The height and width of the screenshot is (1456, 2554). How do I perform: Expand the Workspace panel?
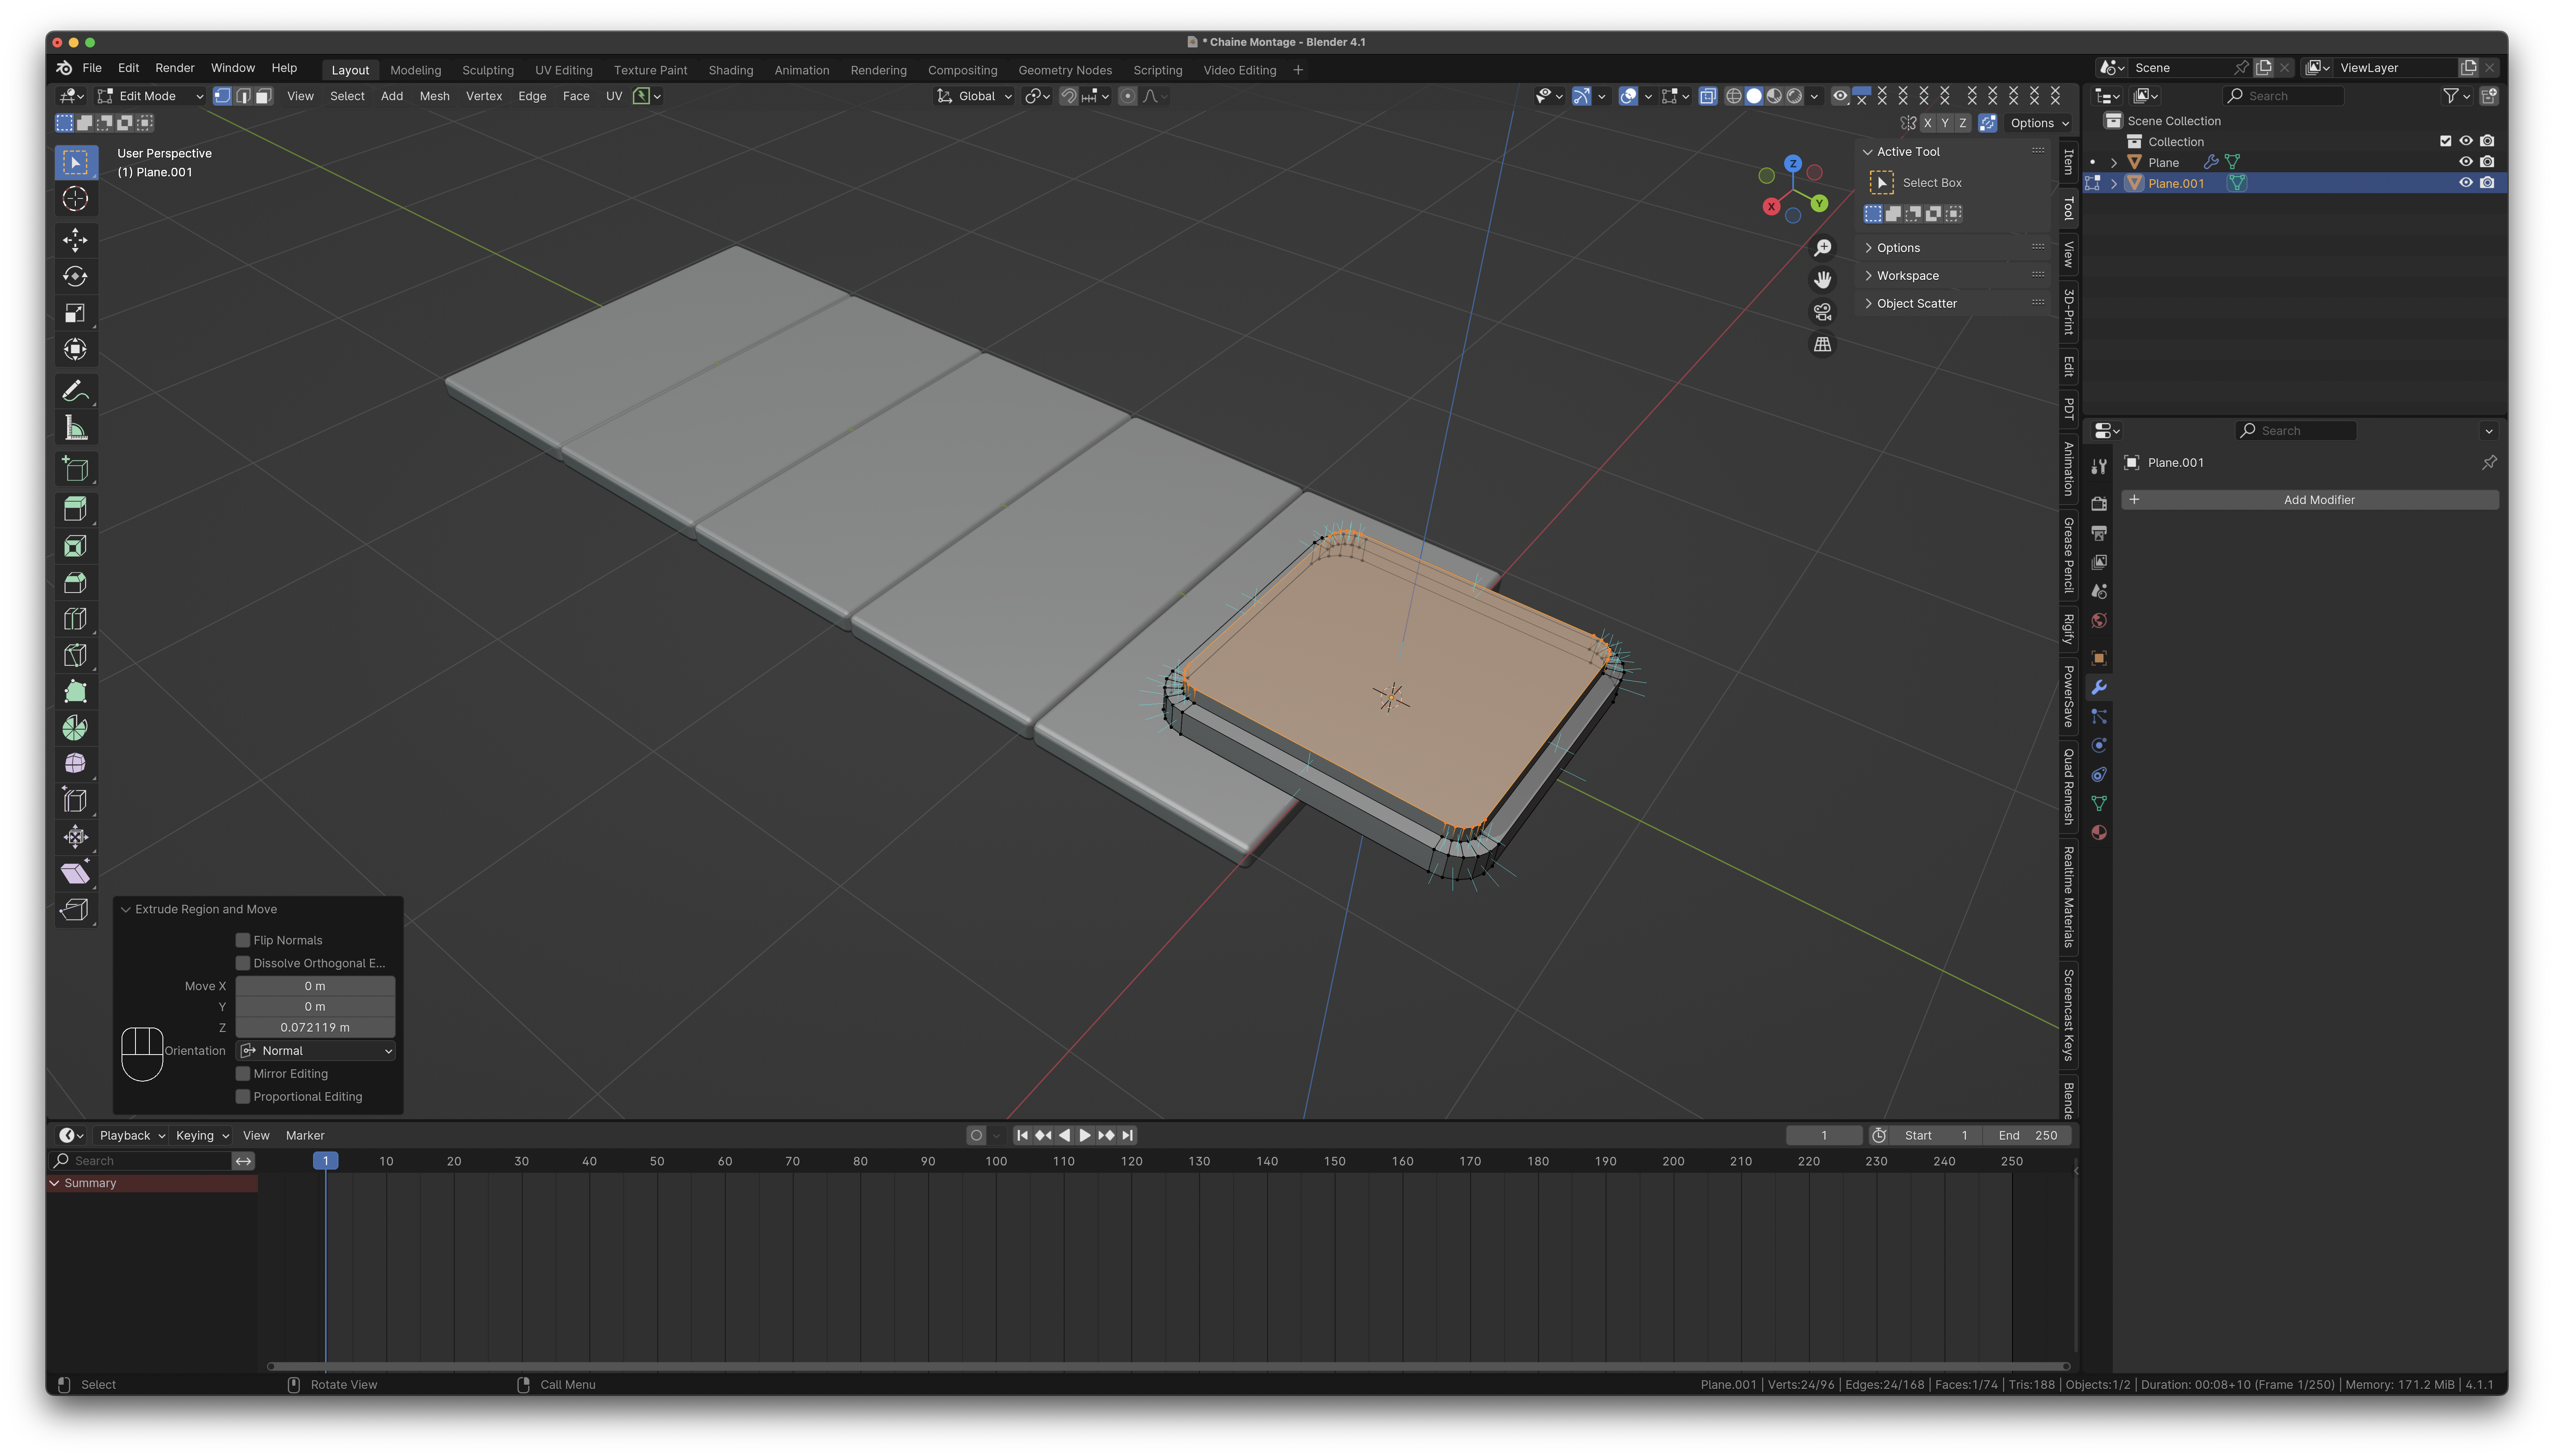pos(1868,276)
